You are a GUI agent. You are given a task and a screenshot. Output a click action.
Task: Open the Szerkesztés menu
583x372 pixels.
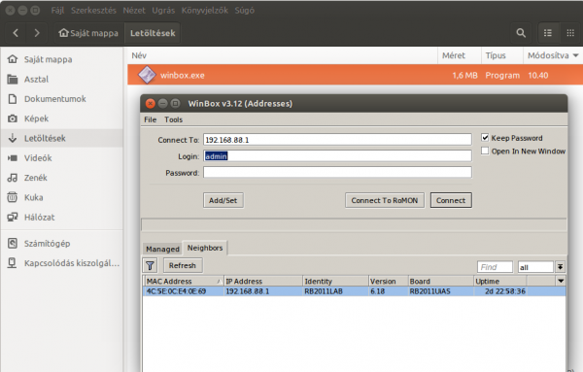[93, 11]
